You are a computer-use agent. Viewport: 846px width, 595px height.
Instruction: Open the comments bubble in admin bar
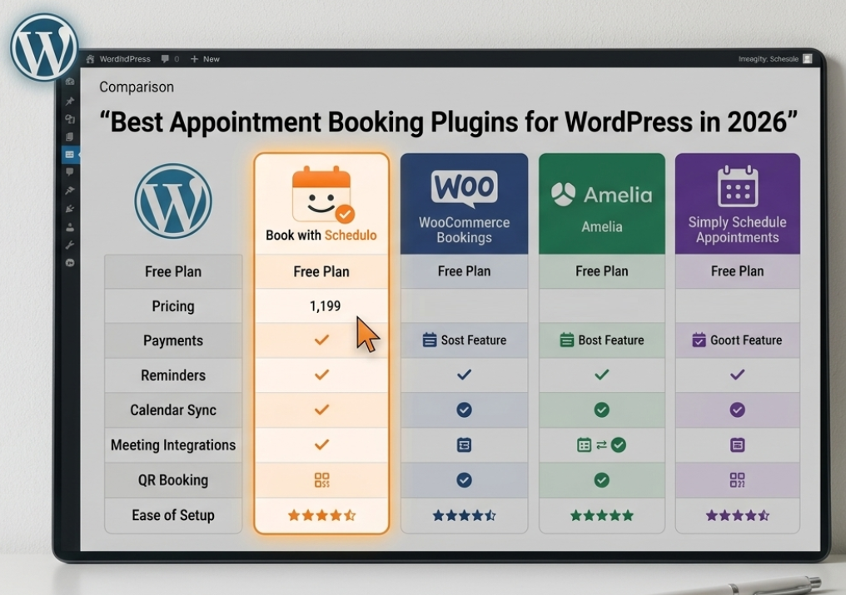(x=169, y=59)
